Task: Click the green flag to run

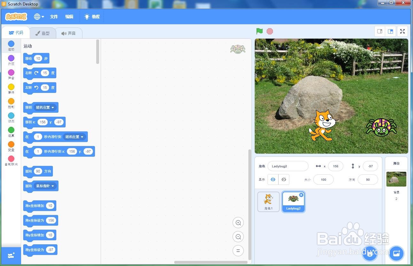Action: tap(260, 31)
